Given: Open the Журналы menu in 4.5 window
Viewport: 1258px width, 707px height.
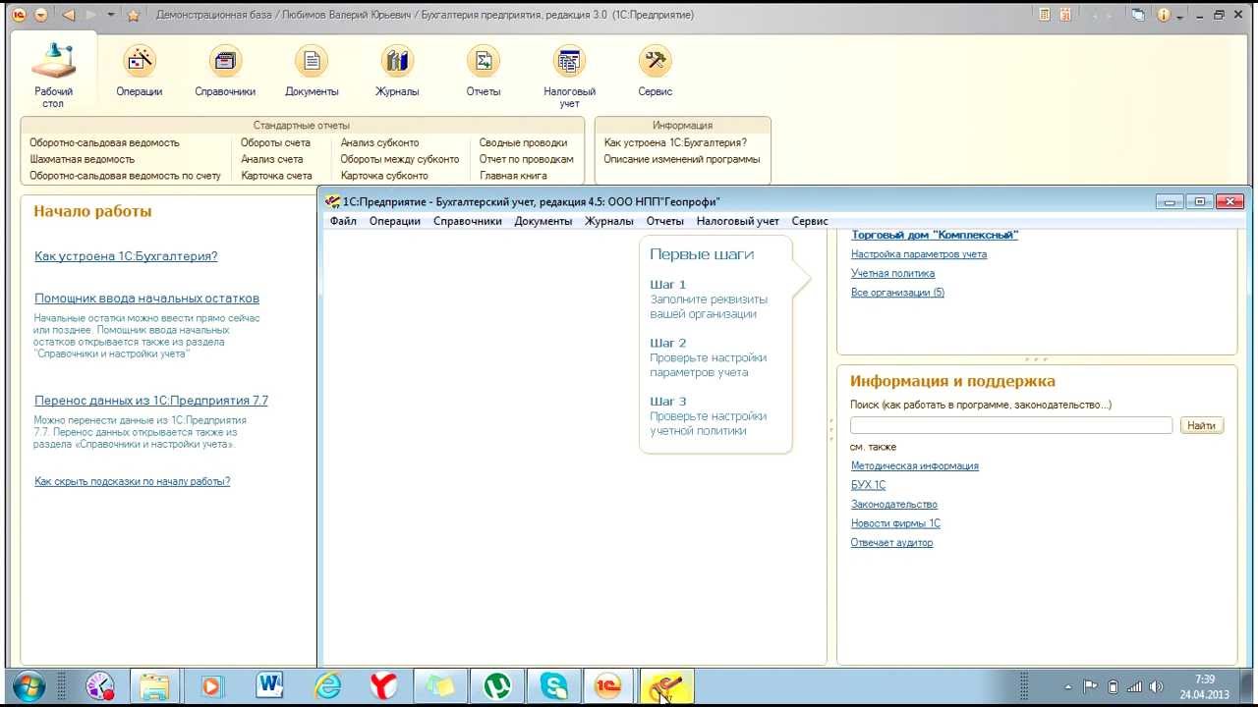Looking at the screenshot, I should [609, 221].
